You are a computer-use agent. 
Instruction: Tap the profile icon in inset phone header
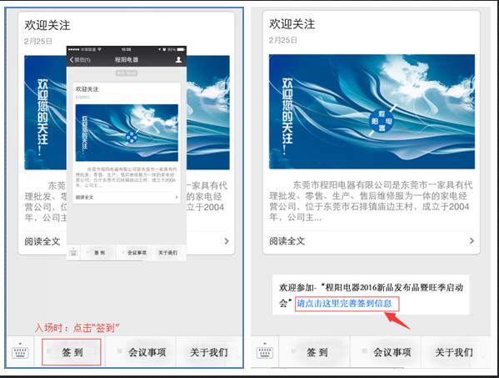(178, 59)
